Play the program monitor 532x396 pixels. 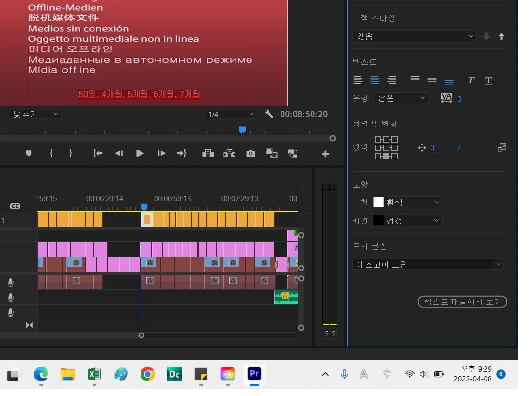(x=140, y=153)
